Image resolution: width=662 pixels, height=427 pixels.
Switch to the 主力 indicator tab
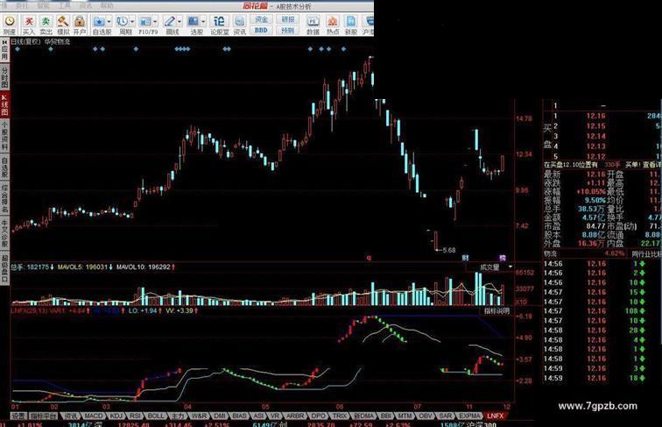177,416
